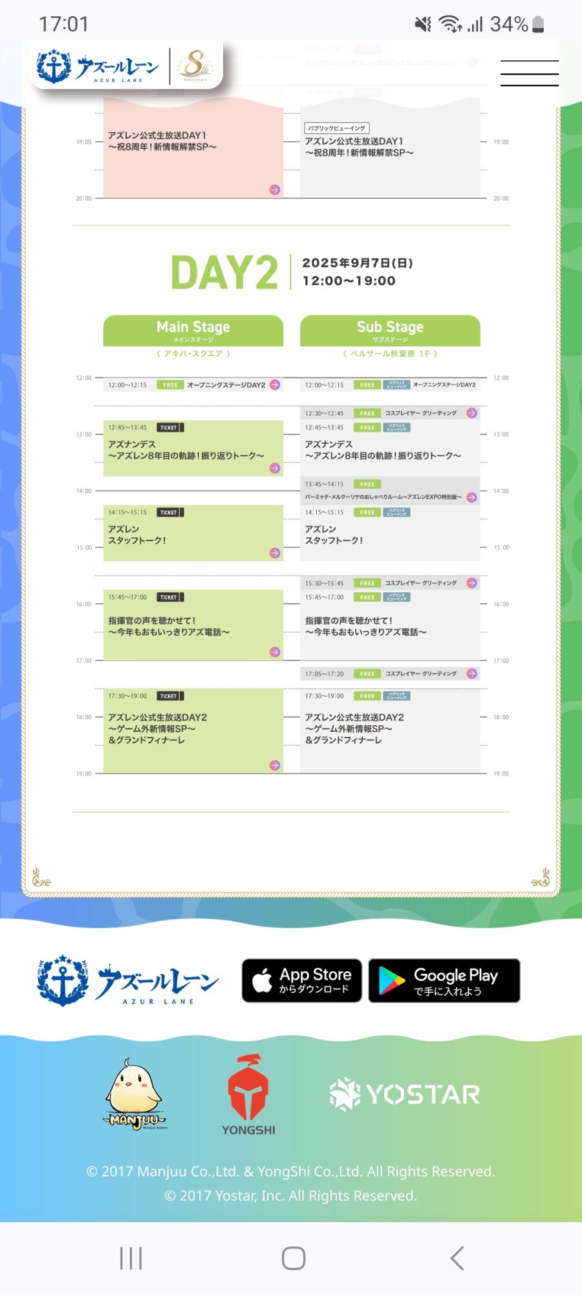Tap the muted sound status icon
This screenshot has width=582, height=1295.
pyautogui.click(x=423, y=25)
